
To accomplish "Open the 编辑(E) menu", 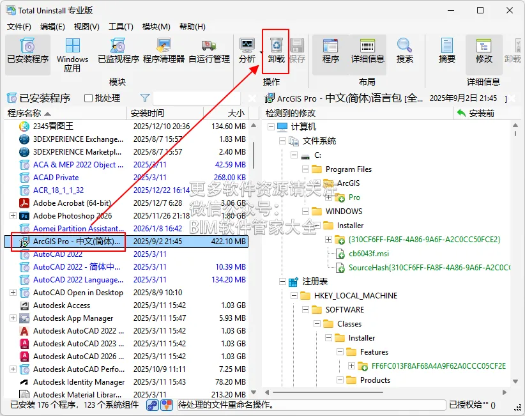I will [x=52, y=26].
